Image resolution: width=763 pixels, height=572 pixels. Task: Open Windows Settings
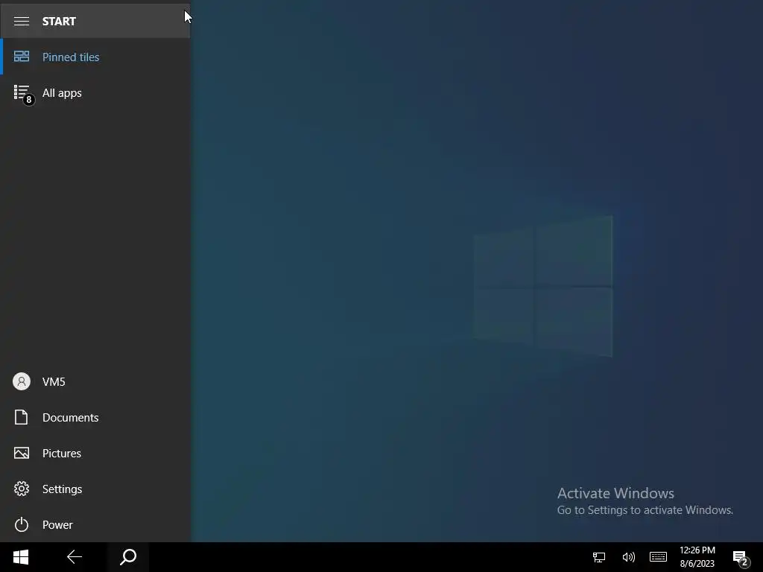[x=95, y=489]
